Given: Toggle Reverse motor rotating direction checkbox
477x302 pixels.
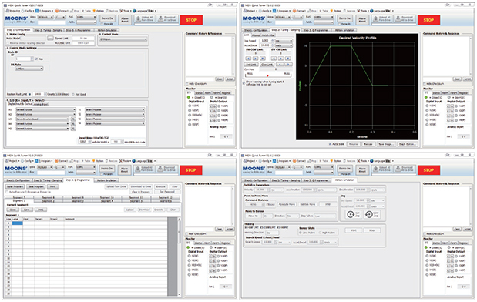Looking at the screenshot, I should (x=8, y=43).
